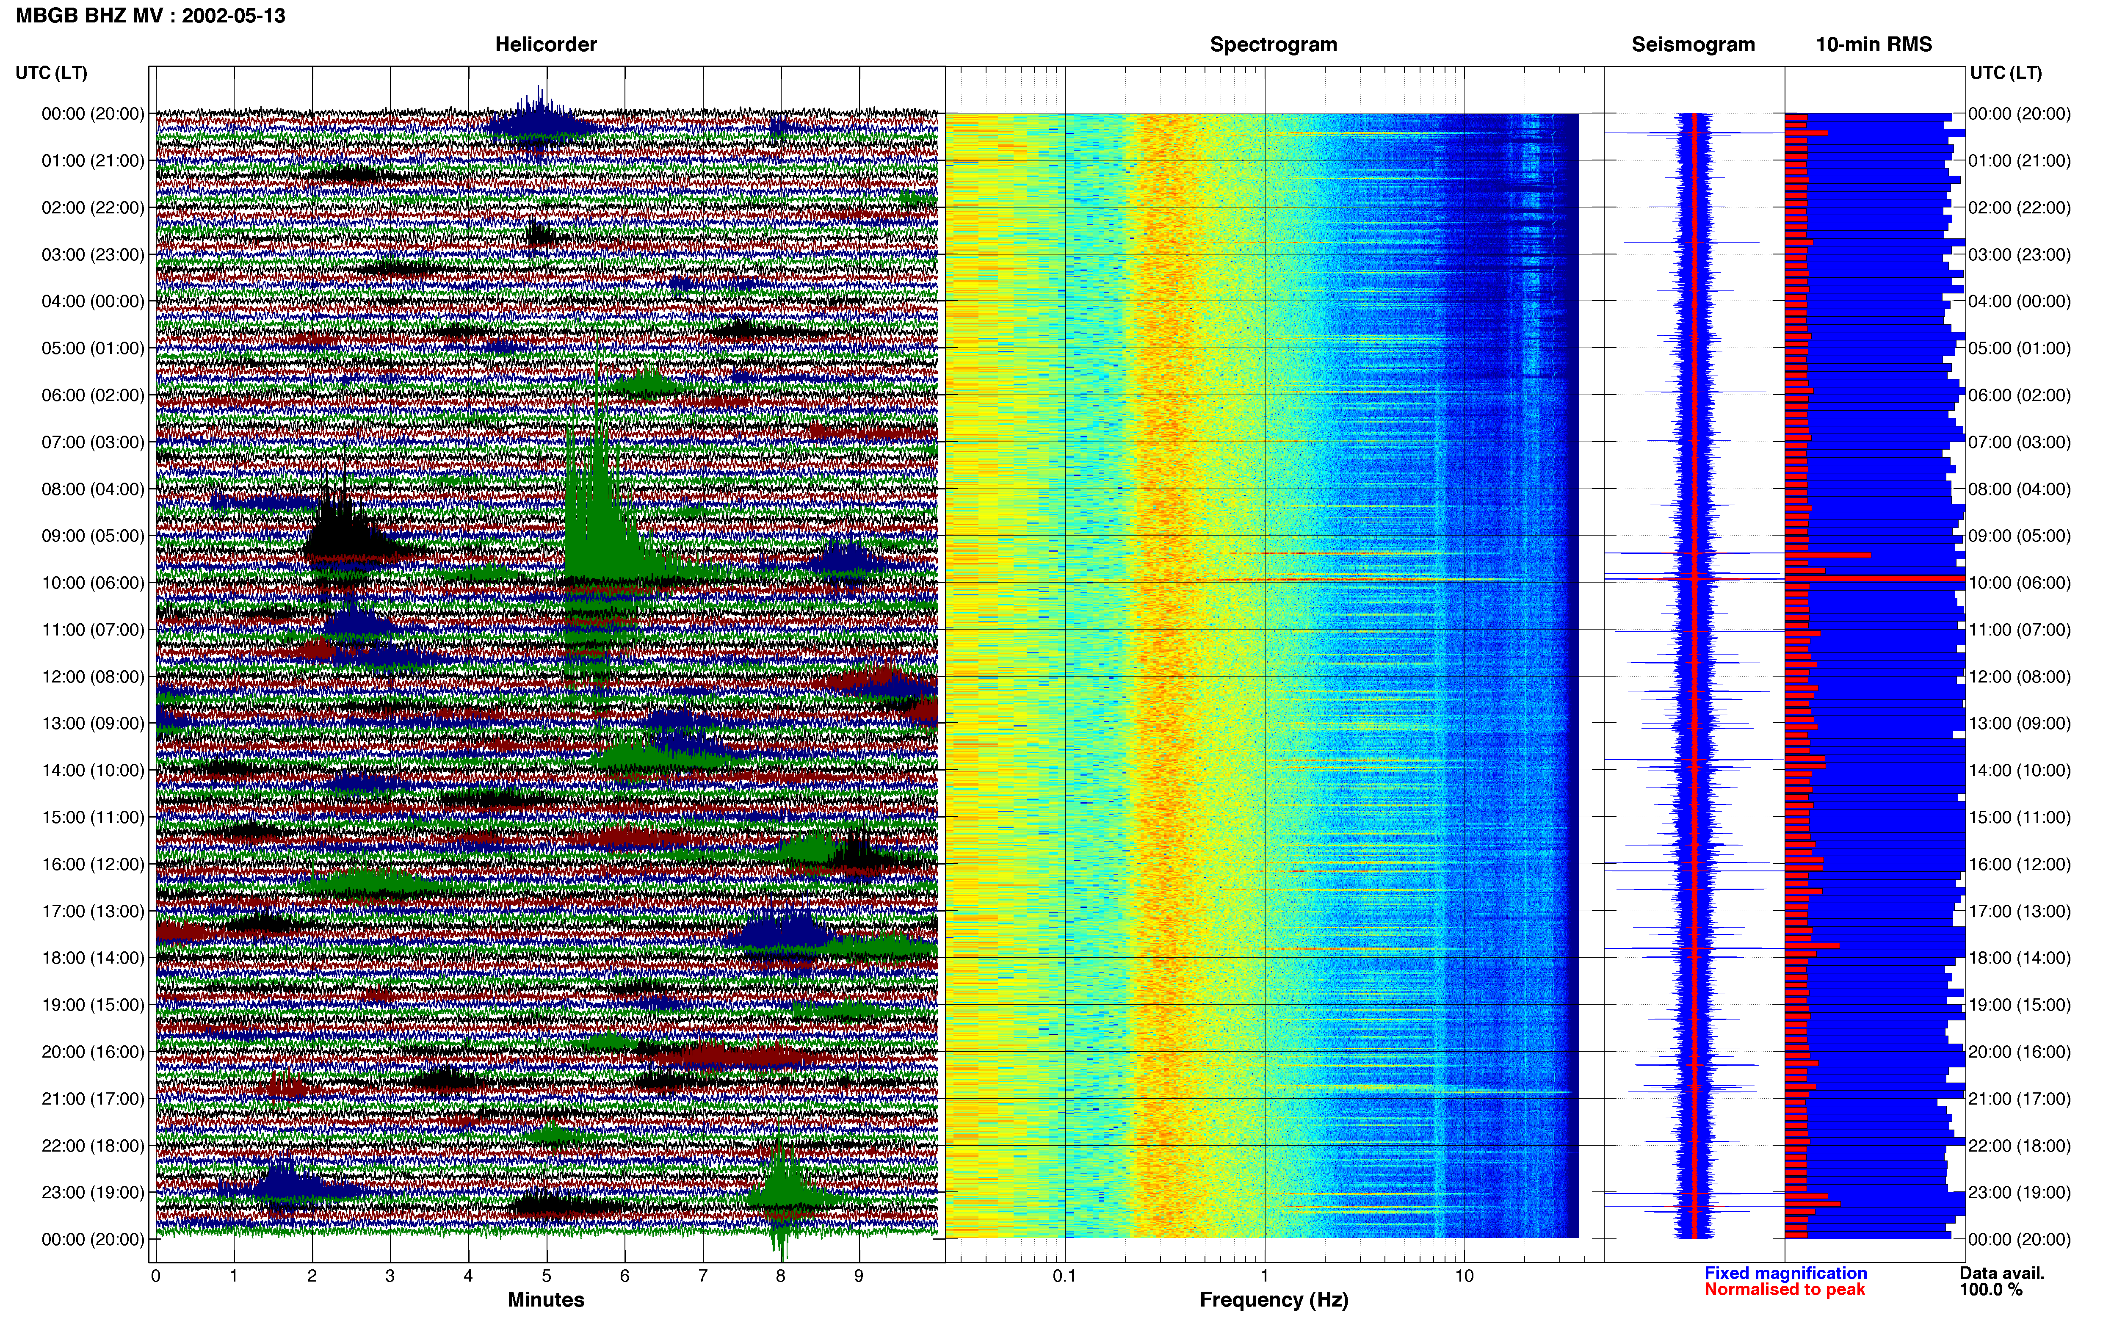Click the '10' frequency tick label
The width and height of the screenshot is (2125, 1329).
(1464, 1276)
